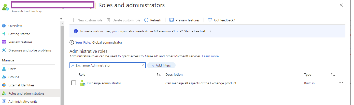The width and height of the screenshot is (354, 105).
Task: Click the arrow after Start a free trial
Action: tap(209, 31)
